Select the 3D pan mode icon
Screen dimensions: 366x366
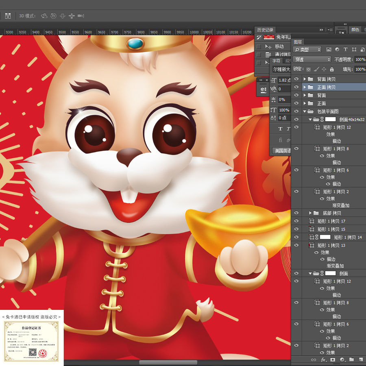tap(63, 15)
